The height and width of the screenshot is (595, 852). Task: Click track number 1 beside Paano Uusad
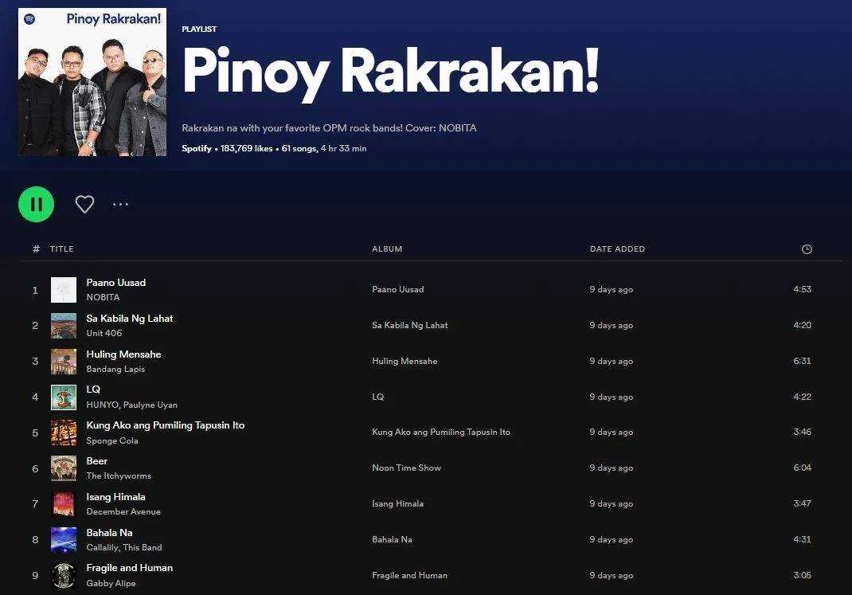35,290
